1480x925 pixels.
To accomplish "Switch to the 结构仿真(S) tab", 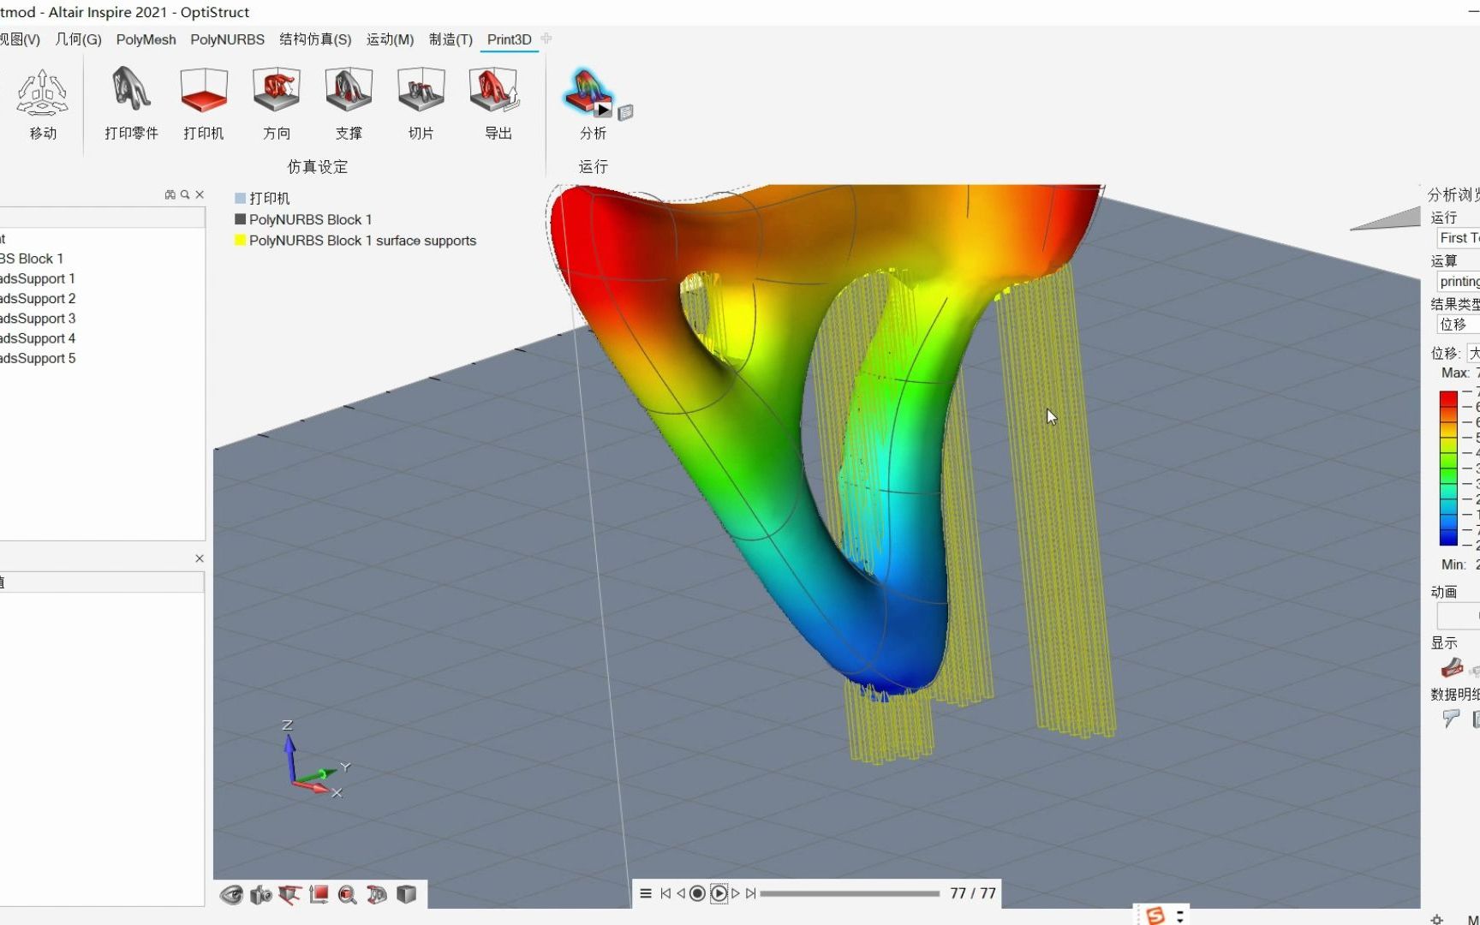I will pos(315,39).
